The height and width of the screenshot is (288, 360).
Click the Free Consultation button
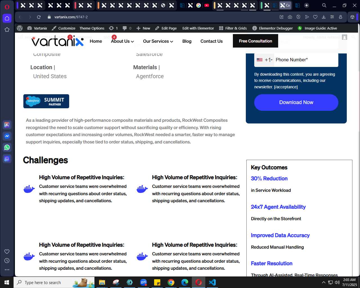pos(255,41)
